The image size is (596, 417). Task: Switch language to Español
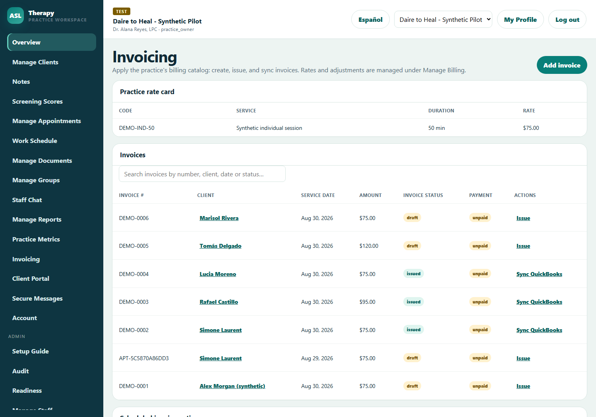coord(370,19)
